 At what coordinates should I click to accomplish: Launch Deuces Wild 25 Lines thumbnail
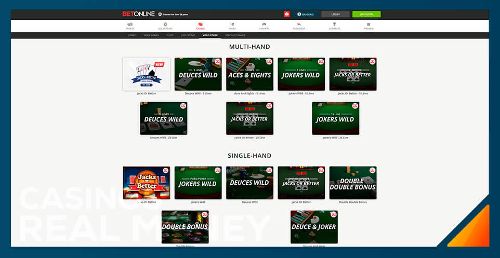tap(164, 118)
